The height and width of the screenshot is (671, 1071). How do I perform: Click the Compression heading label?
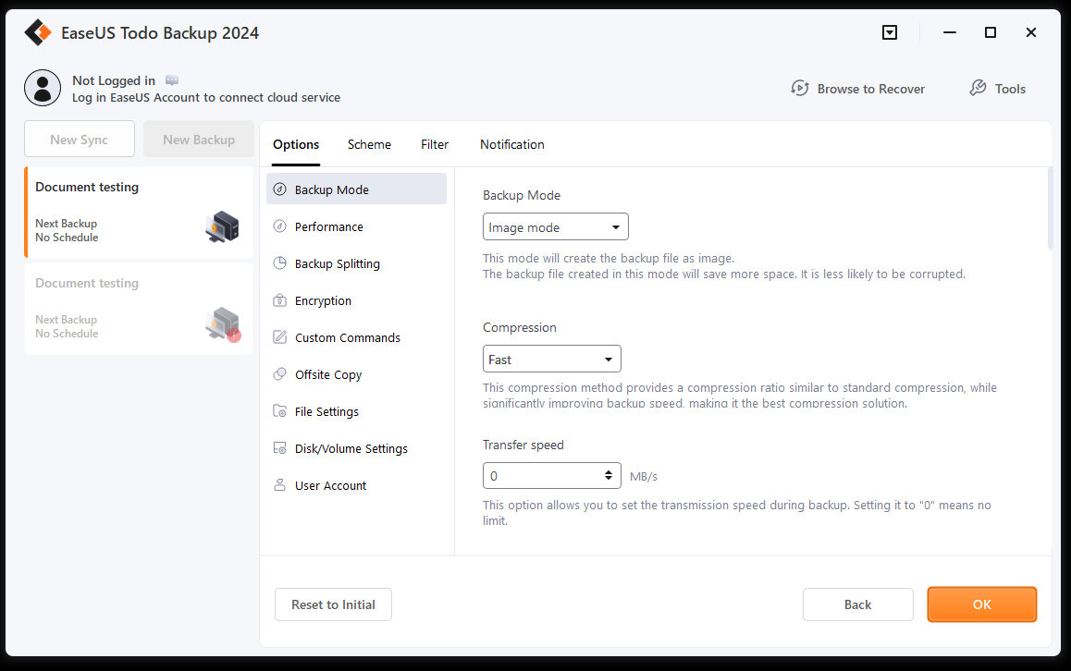(519, 327)
